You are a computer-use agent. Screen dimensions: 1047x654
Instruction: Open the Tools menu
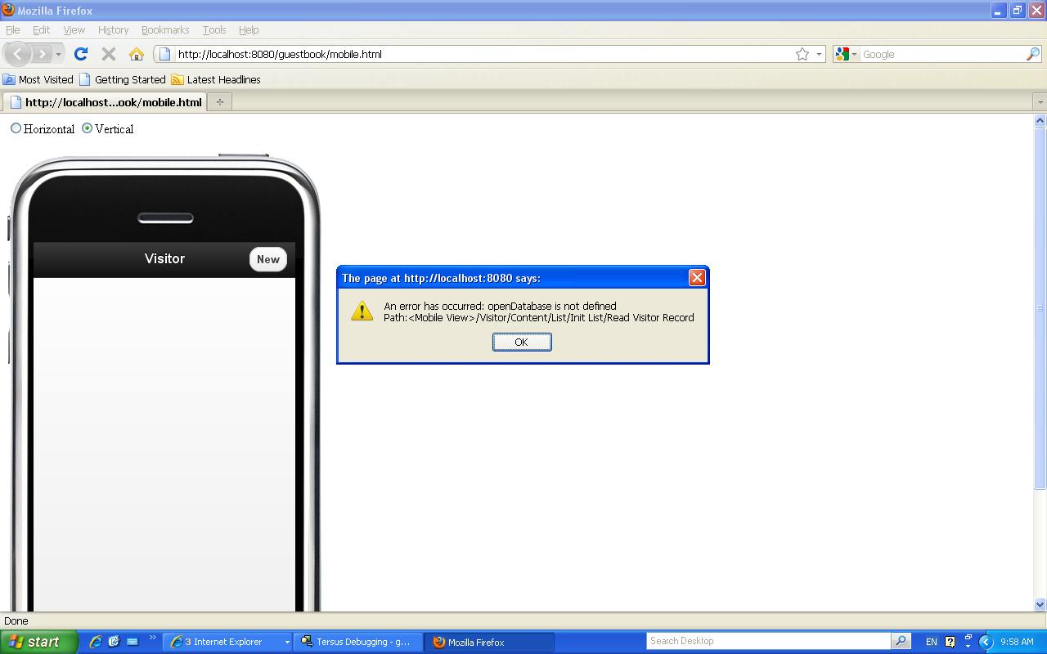click(x=213, y=29)
